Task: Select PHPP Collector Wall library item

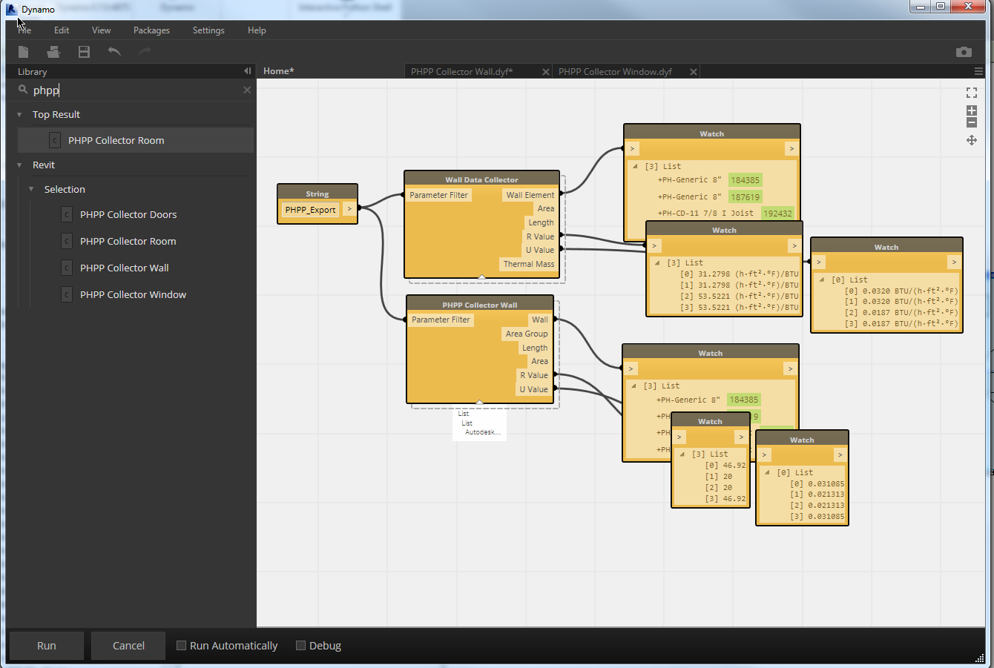Action: point(124,268)
